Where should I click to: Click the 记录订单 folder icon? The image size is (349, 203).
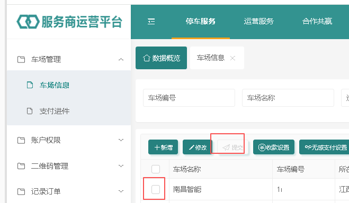[21, 191]
